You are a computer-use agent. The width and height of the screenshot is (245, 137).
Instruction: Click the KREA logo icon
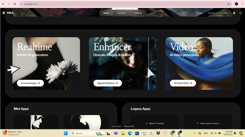[4, 13]
